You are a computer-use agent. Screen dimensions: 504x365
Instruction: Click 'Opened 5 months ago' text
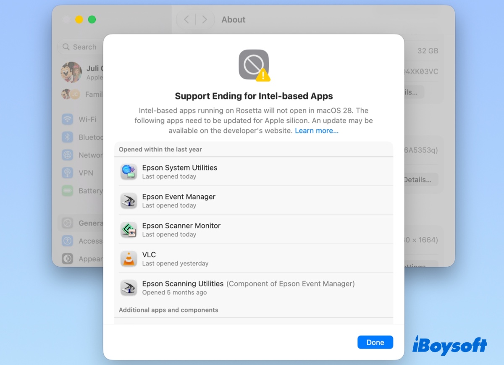[174, 292]
